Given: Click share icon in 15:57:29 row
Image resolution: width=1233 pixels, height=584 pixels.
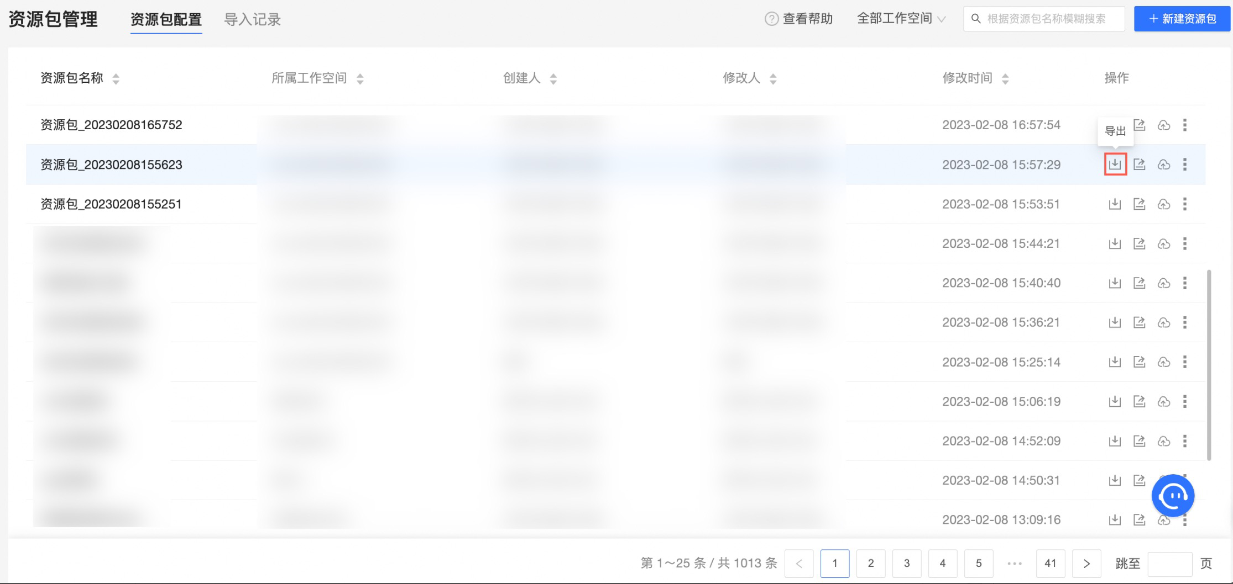Looking at the screenshot, I should click(1139, 164).
